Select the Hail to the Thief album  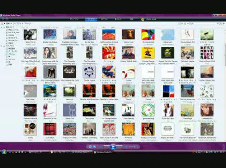69,129
